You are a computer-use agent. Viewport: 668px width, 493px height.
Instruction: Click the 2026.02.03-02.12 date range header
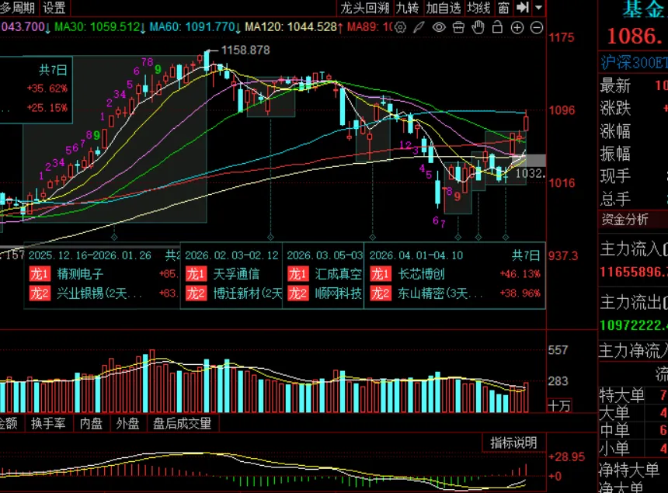(231, 255)
